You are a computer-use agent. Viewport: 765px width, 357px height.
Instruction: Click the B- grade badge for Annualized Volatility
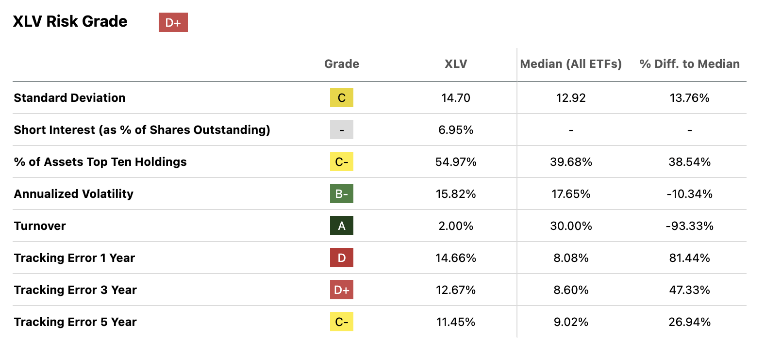(342, 194)
